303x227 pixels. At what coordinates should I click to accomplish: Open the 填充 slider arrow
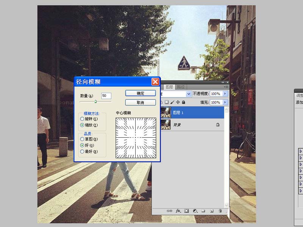click(225, 102)
